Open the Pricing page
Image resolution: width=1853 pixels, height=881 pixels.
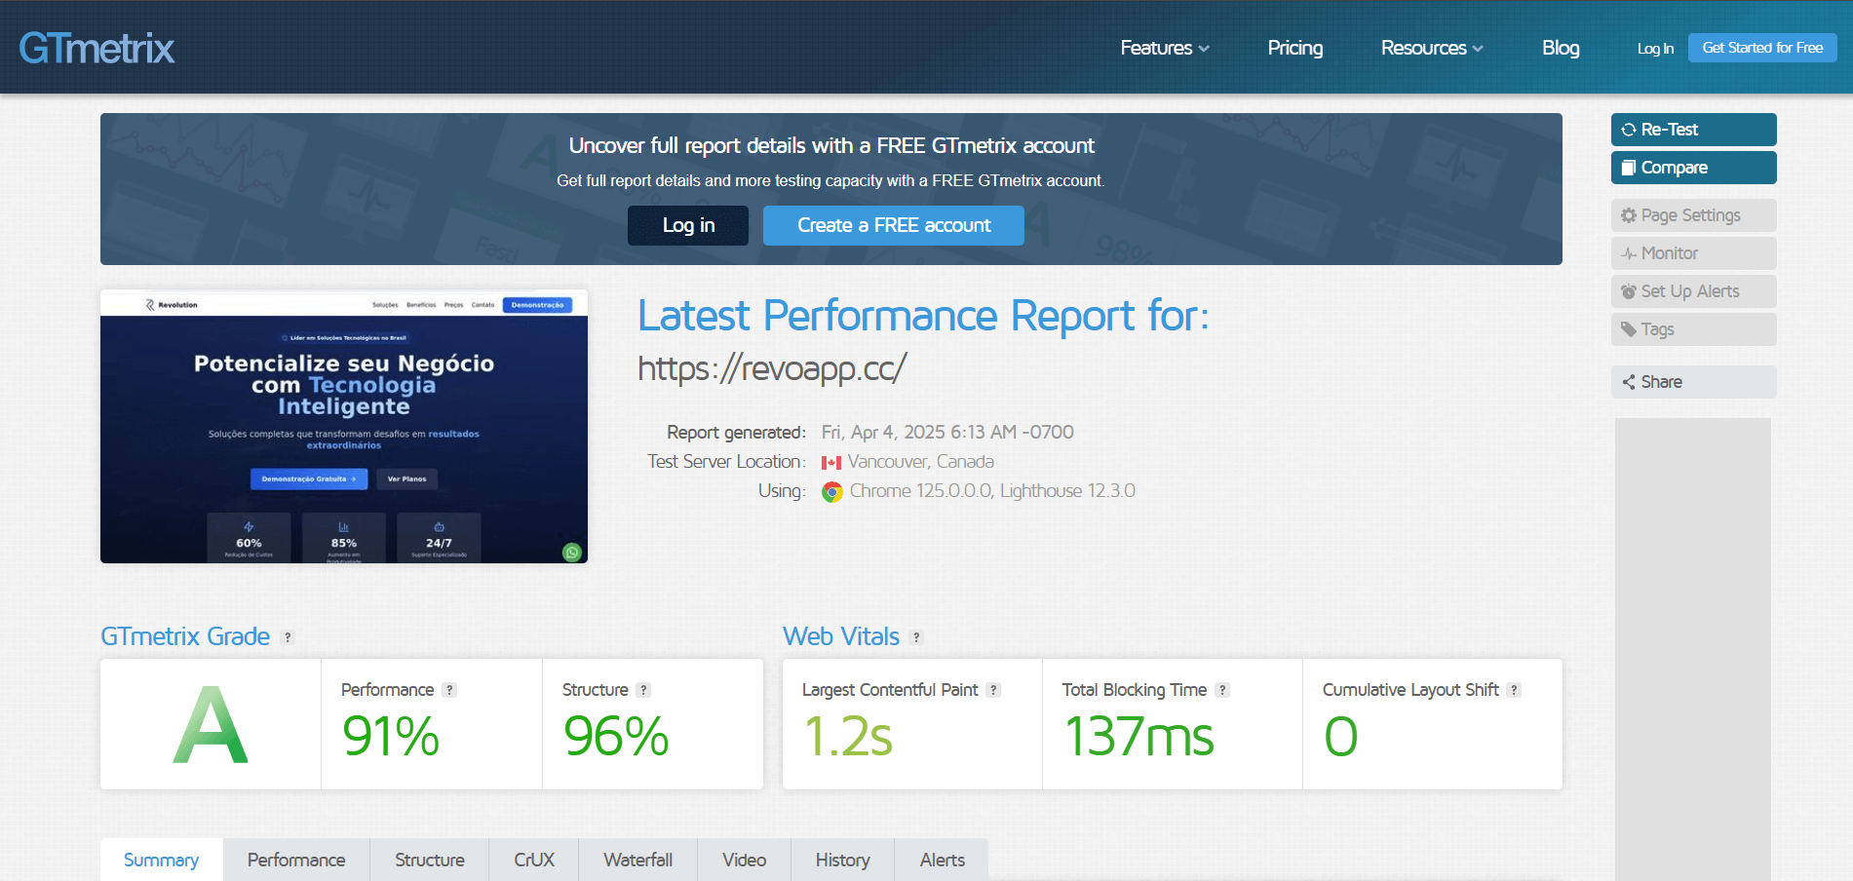(1294, 48)
